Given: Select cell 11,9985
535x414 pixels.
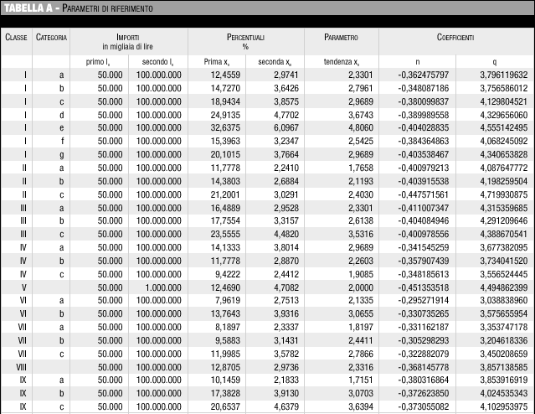Looking at the screenshot, I should [x=225, y=354].
